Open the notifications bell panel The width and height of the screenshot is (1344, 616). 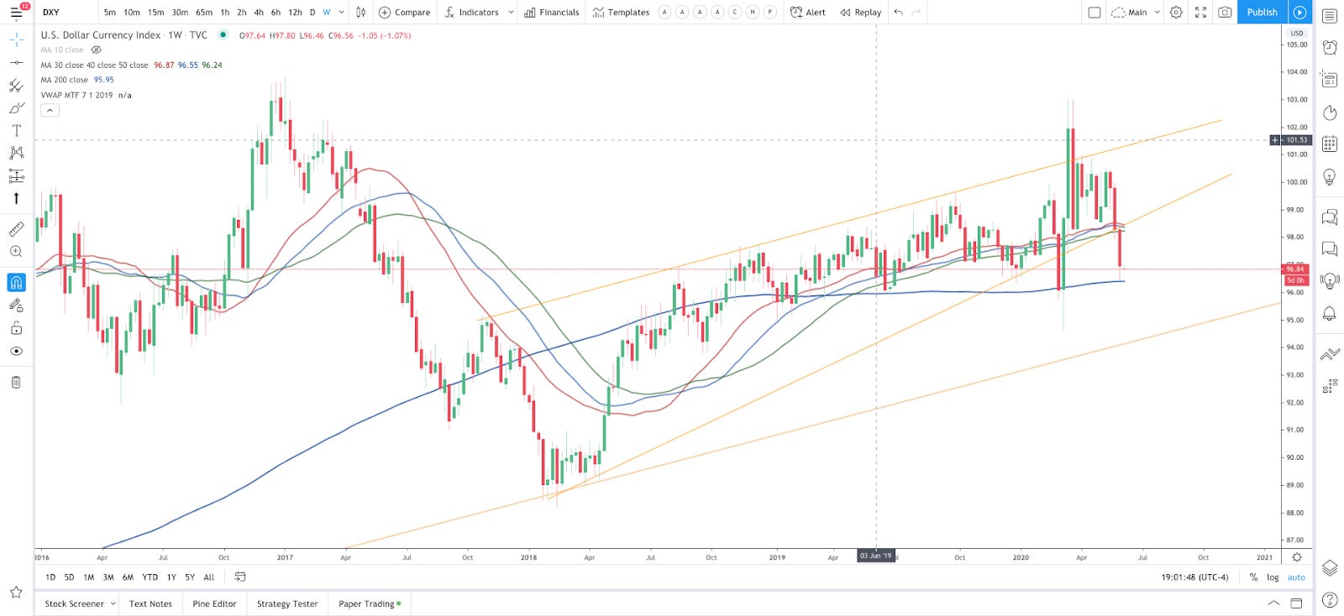[x=1330, y=314]
